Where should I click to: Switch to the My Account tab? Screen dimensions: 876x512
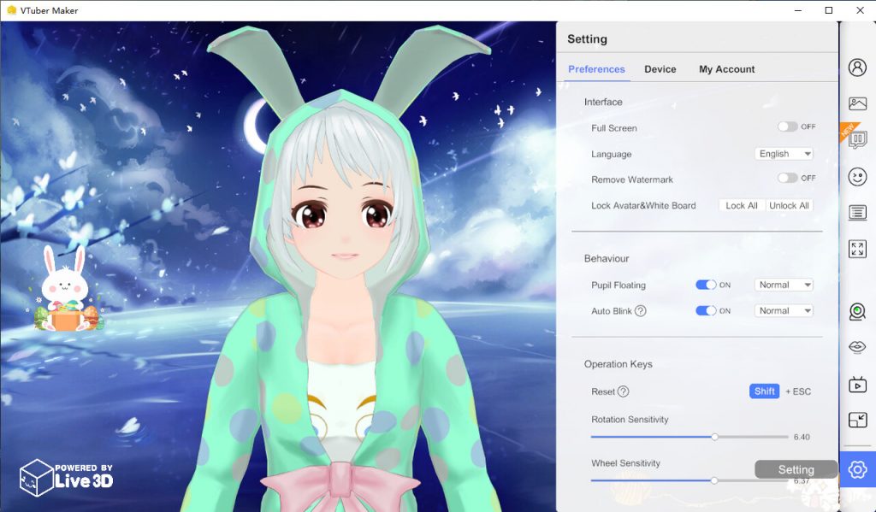[726, 69]
